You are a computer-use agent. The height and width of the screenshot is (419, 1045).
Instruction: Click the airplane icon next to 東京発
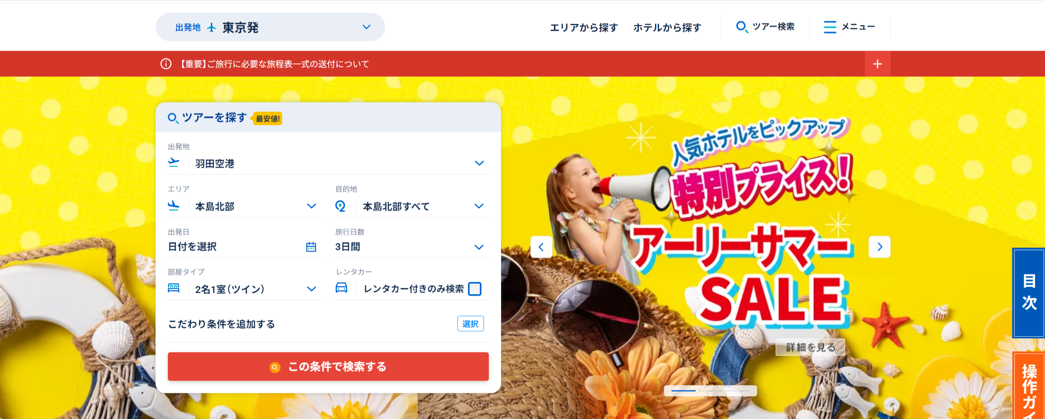click(x=212, y=27)
